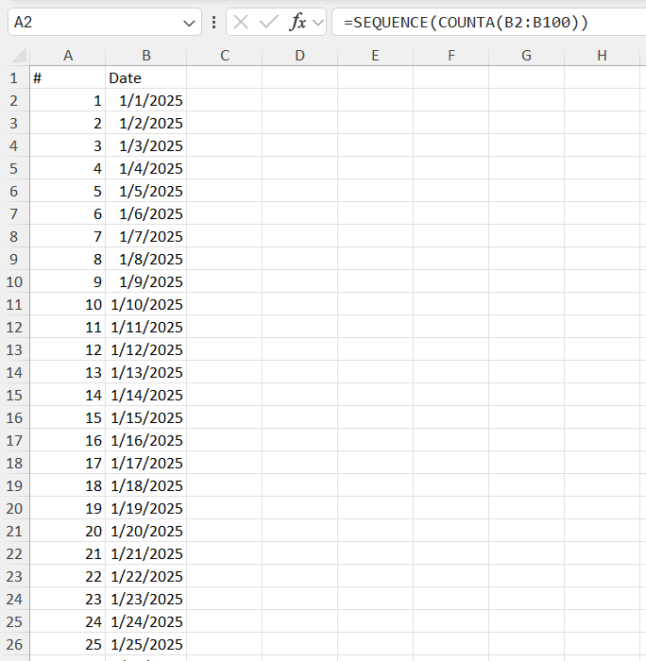Viewport: 646px width, 661px height.
Task: Select column E header
Action: tap(375, 56)
